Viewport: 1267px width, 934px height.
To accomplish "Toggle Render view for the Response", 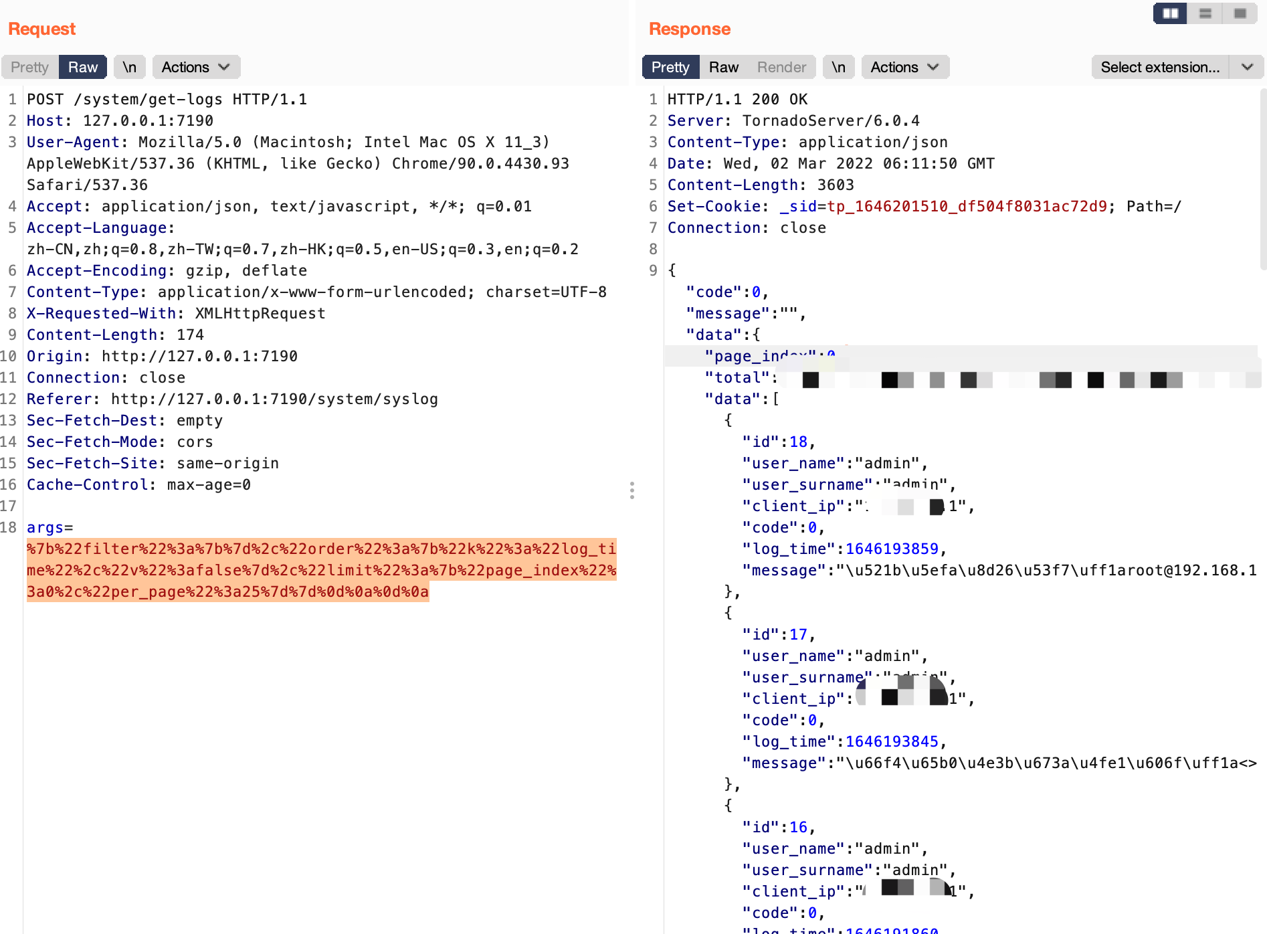I will pos(781,66).
